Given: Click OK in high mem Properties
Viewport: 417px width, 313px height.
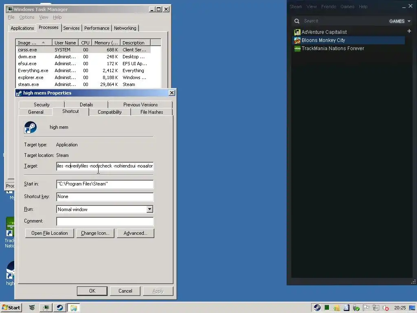Looking at the screenshot, I should point(92,291).
